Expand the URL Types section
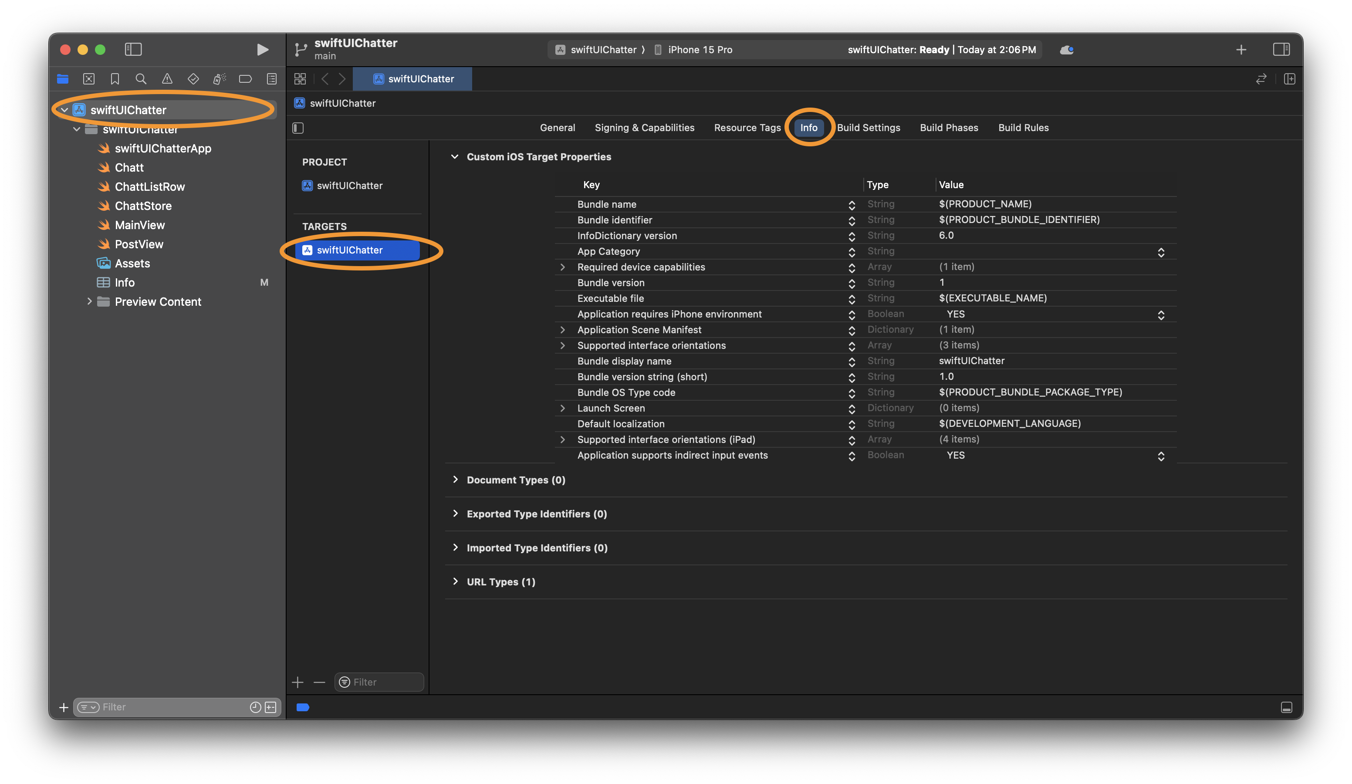This screenshot has width=1352, height=784. 456,582
